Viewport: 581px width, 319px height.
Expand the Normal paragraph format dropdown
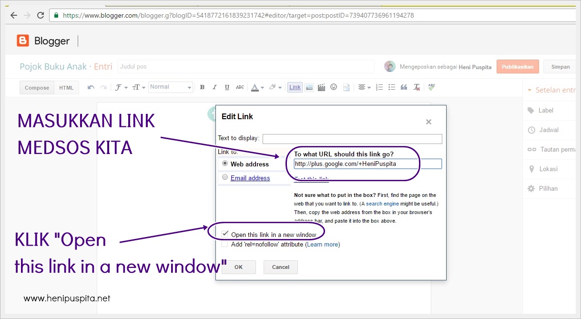click(171, 87)
